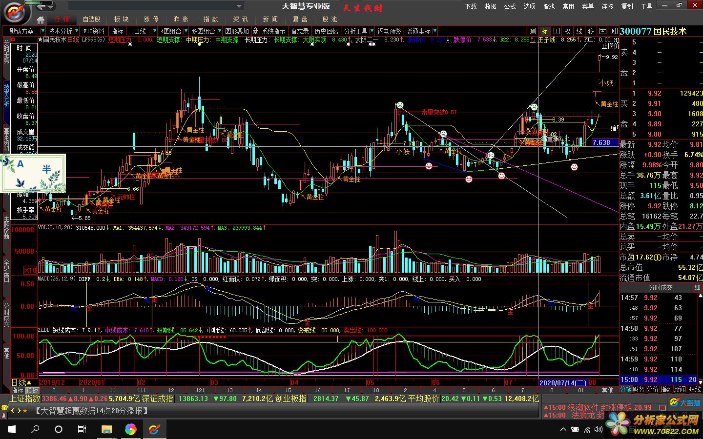The height and width of the screenshot is (439, 703).
Task: Switch to the 板块 tab
Action: pos(121,20)
